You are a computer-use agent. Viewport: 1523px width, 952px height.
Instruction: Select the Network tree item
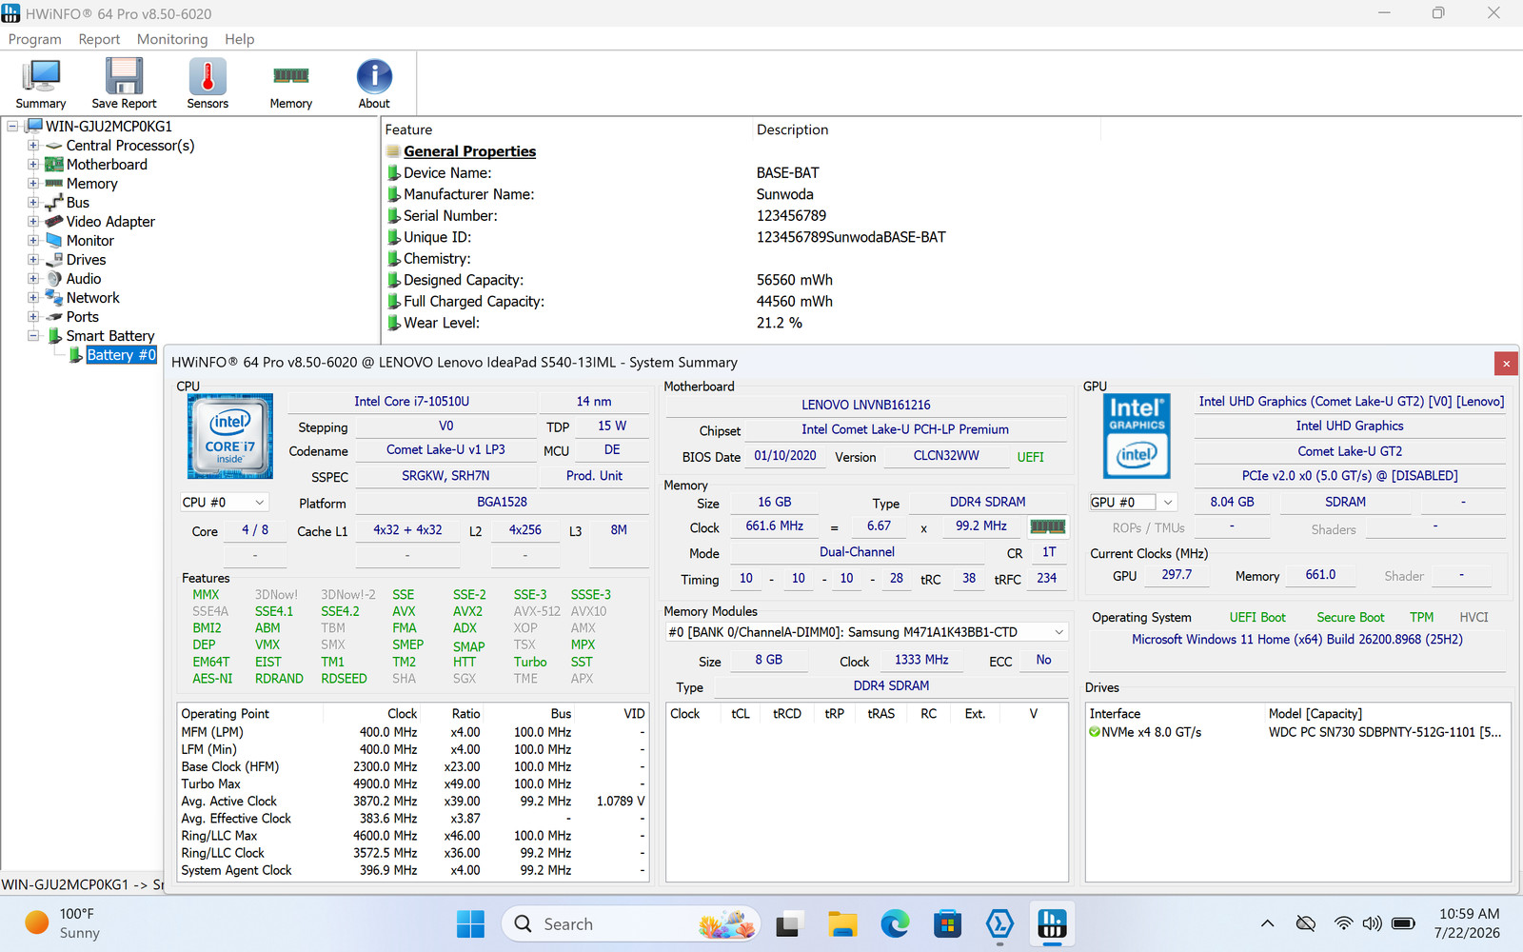92,298
